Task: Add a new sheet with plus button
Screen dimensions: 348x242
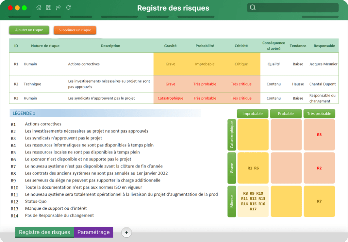Action: pos(126,233)
